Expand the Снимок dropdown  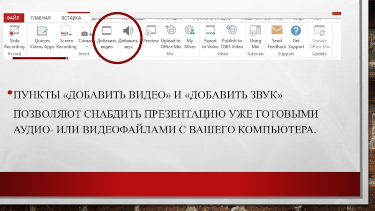(x=86, y=46)
